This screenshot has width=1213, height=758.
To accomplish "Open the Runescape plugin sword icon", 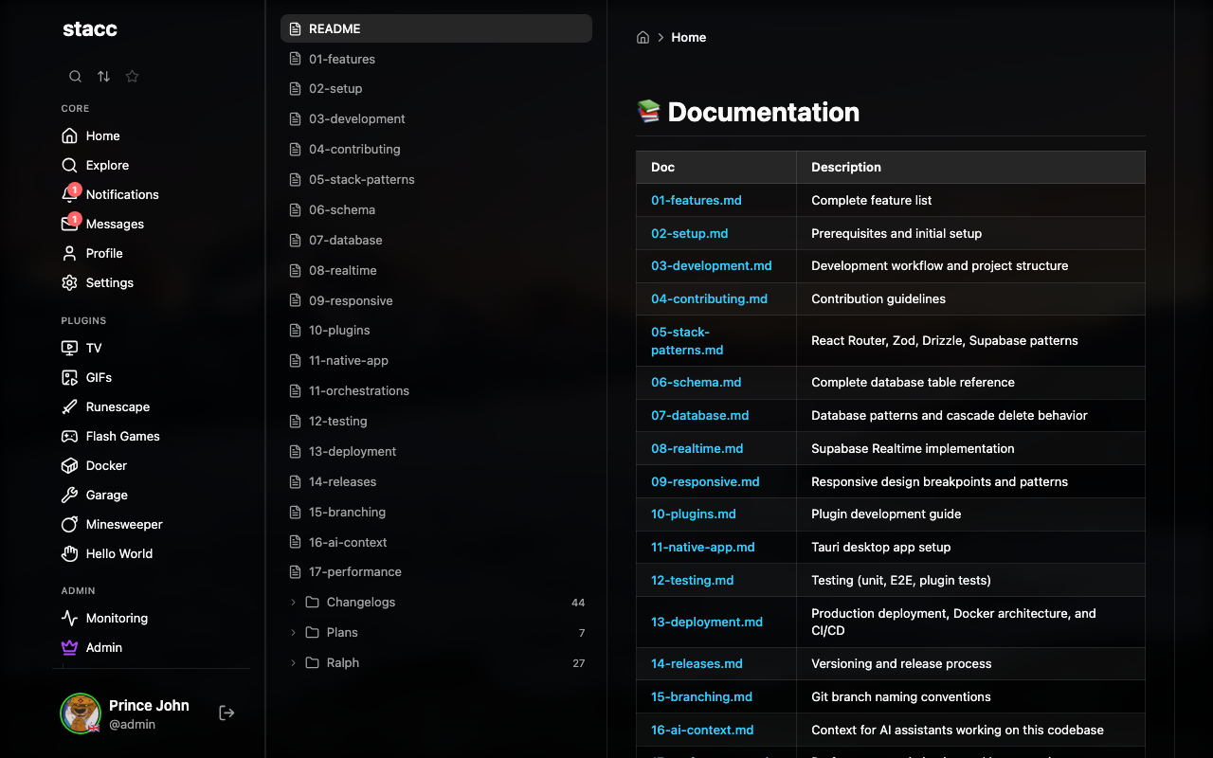I will point(69,407).
